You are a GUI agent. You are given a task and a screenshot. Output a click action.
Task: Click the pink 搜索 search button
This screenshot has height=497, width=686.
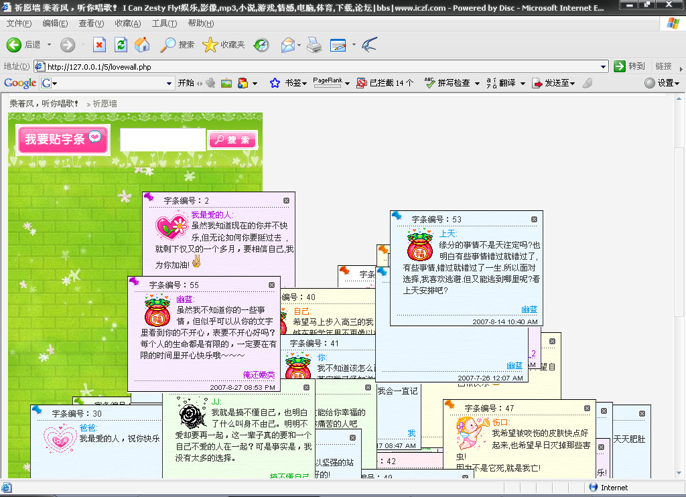click(x=232, y=139)
